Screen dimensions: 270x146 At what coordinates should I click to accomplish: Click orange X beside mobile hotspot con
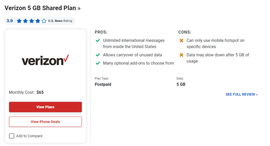181,41
